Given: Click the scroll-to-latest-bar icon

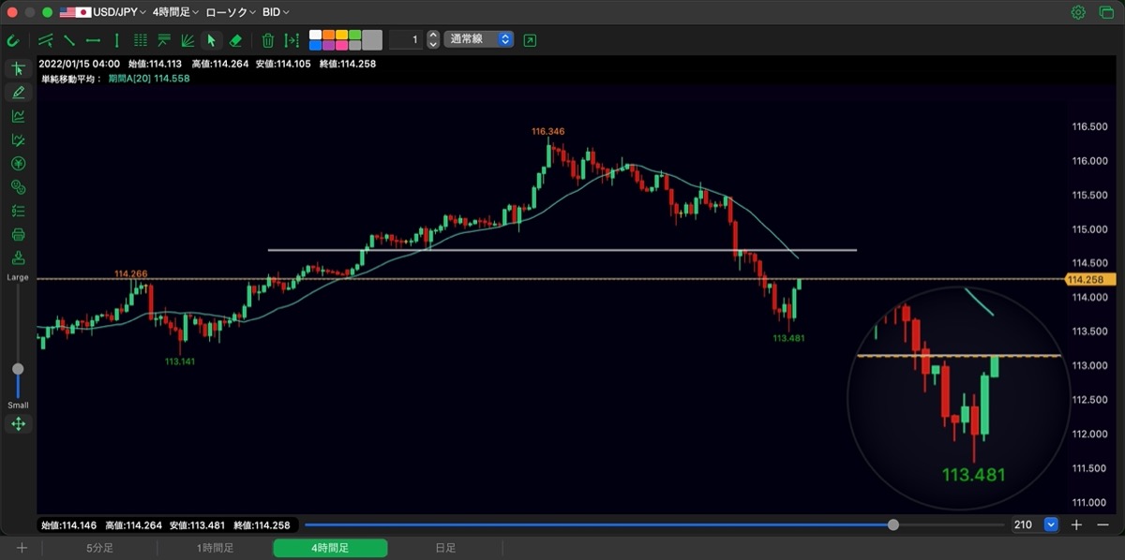Looking at the screenshot, I should [x=292, y=40].
